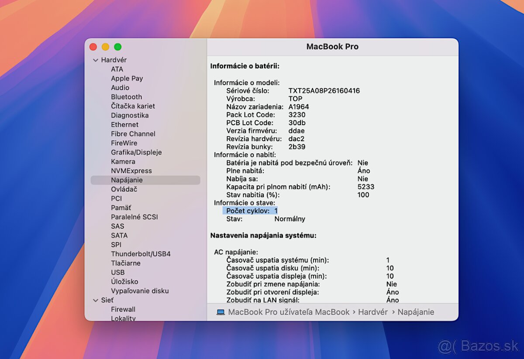The width and height of the screenshot is (524, 359).
Task: Click Hardvér in the breadcrumb path
Action: click(x=373, y=311)
